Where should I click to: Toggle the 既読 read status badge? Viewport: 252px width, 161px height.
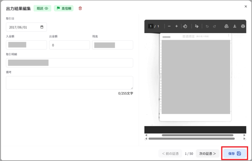point(42,8)
